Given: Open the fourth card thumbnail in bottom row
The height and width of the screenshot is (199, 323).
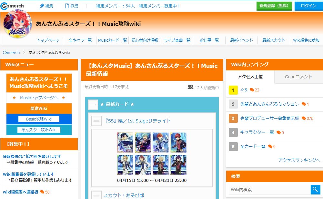Looking at the screenshot, I should (178, 165).
